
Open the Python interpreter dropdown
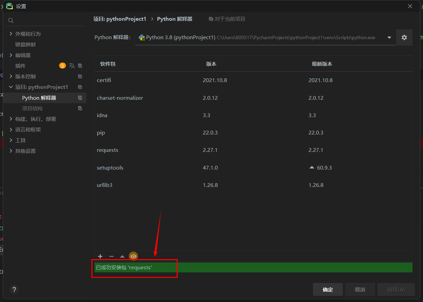click(x=389, y=37)
